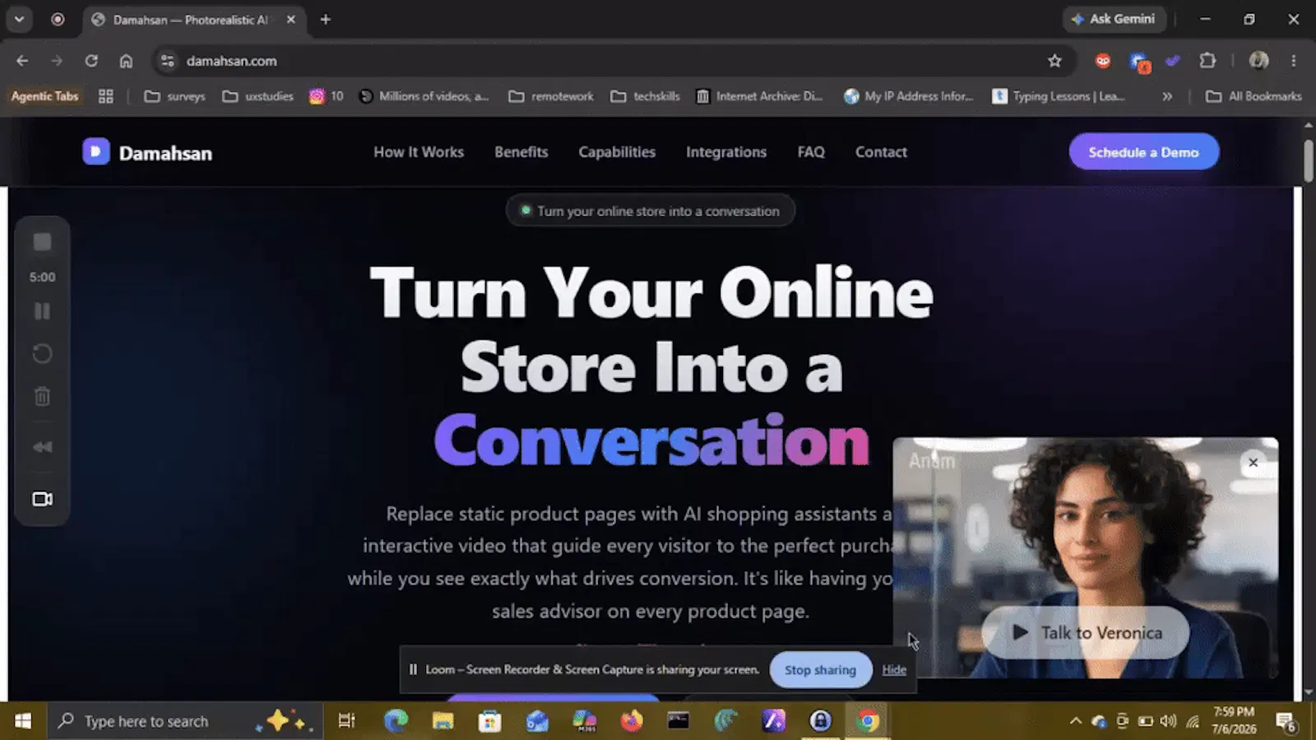Play Talk to Veronica video
Viewport: 1316px width, 740px height.
1086,632
